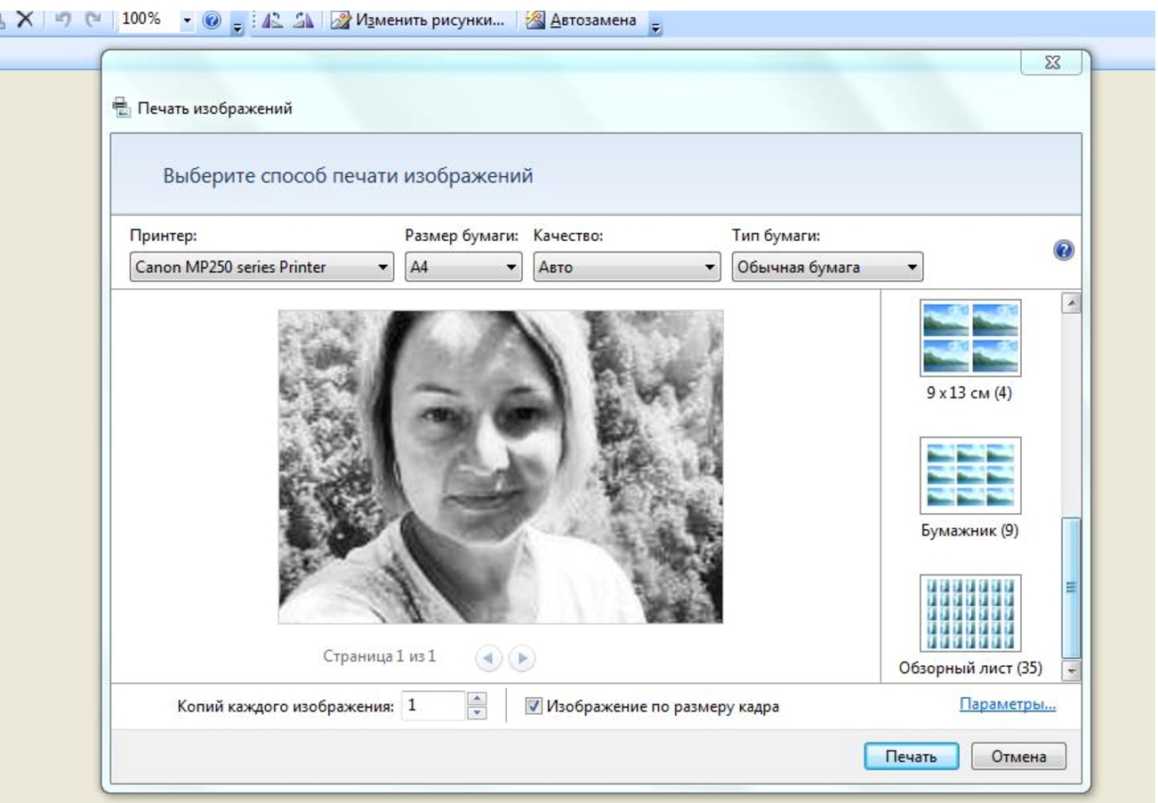Open the Параметры... link
1158x803 pixels.
[1008, 705]
